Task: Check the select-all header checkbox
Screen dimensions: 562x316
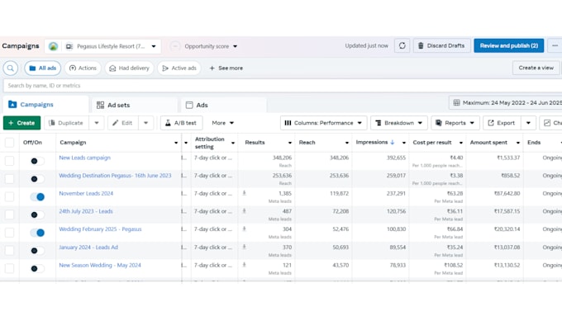Action: (x=9, y=143)
